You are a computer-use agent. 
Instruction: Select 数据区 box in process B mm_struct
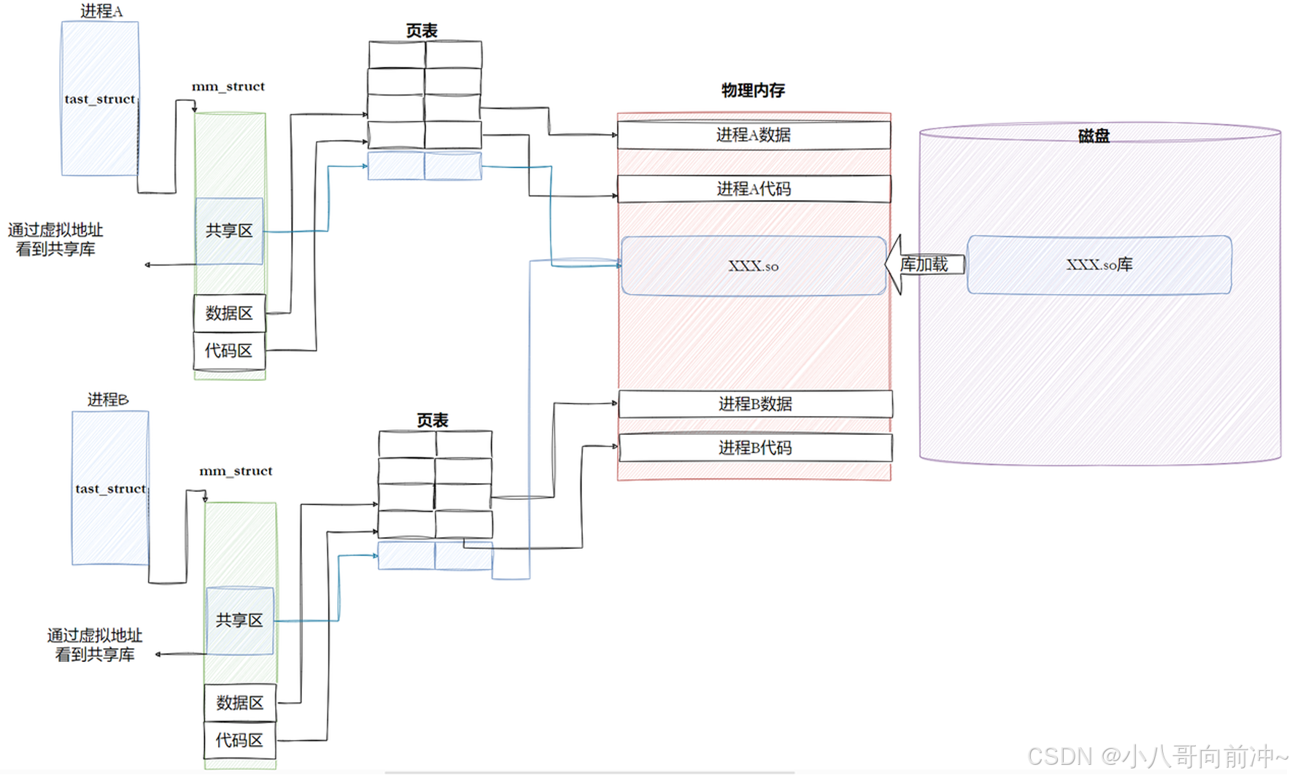click(240, 703)
